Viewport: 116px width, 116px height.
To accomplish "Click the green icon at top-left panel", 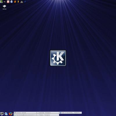I will [x=1, y=2].
